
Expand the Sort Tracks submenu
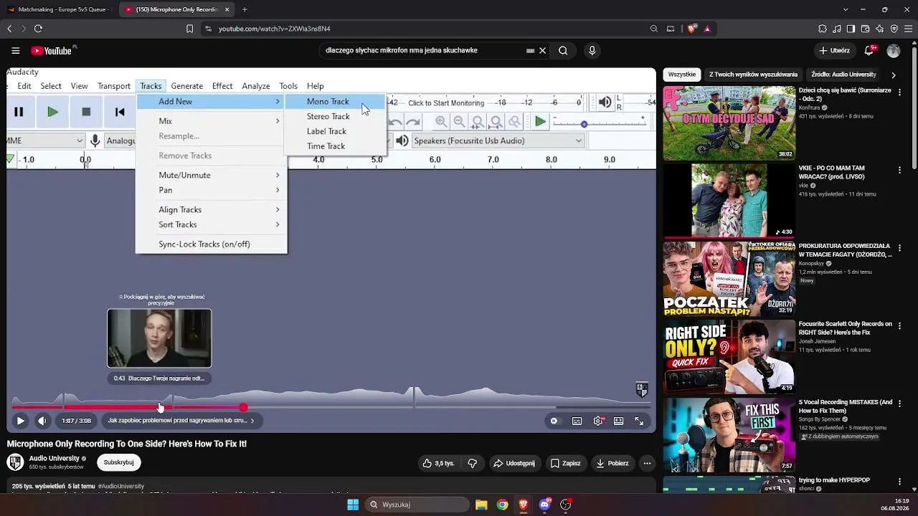click(212, 224)
